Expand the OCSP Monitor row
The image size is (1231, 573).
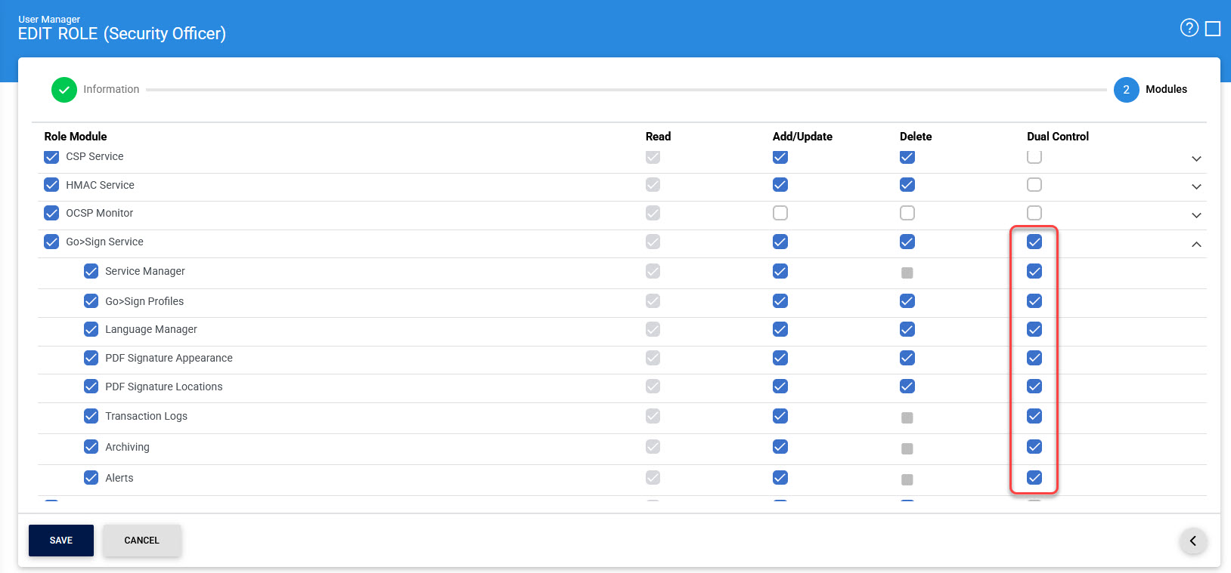(x=1196, y=215)
